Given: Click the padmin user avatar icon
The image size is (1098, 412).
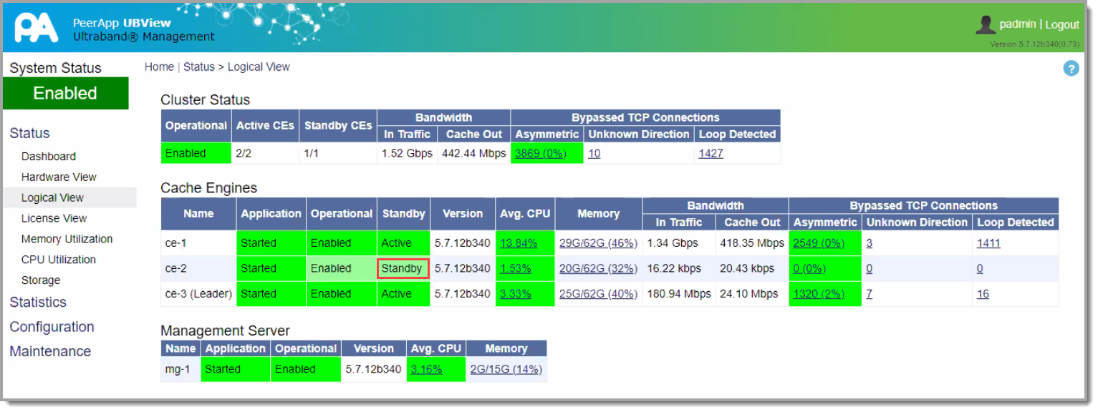Looking at the screenshot, I should [x=986, y=24].
